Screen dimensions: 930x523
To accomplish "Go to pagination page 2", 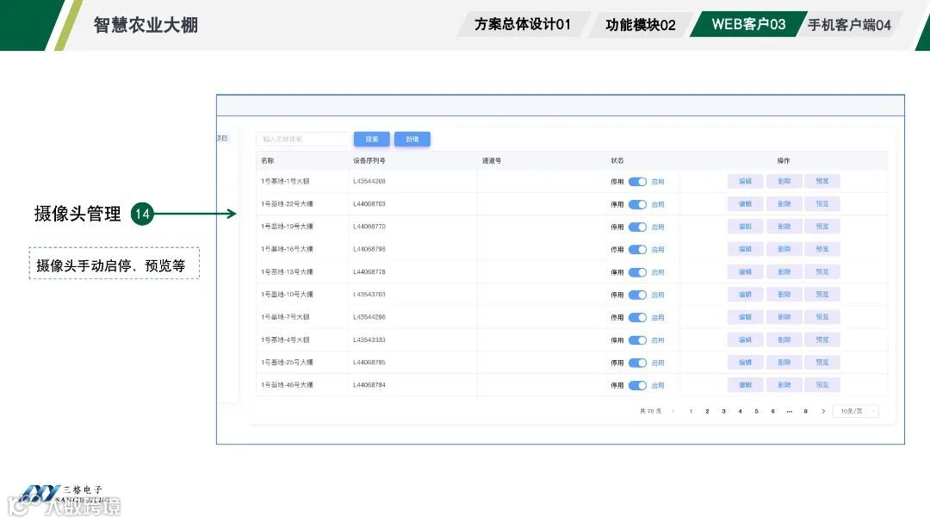I will click(x=707, y=411).
